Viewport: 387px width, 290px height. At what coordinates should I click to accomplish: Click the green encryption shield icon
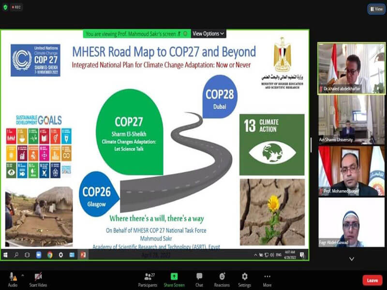click(x=5, y=7)
